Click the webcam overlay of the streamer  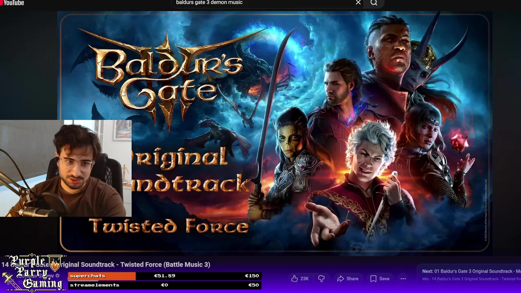(66, 168)
